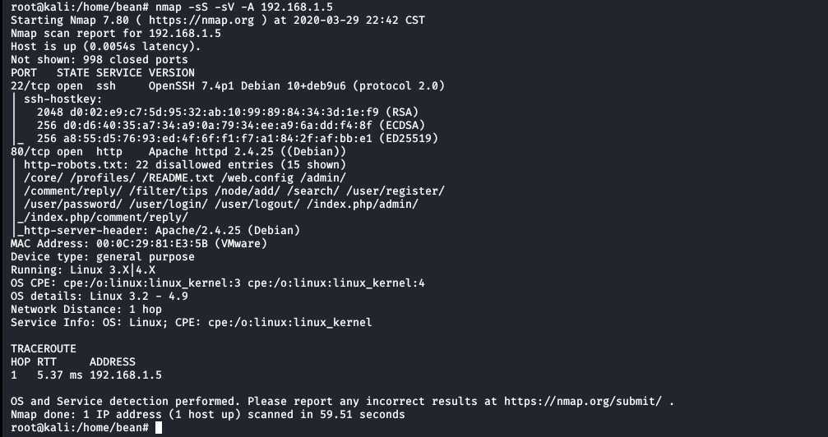Click the traceroute hop 1 address 192.168.1.5
Viewport: 828px width, 437px height.
125,375
